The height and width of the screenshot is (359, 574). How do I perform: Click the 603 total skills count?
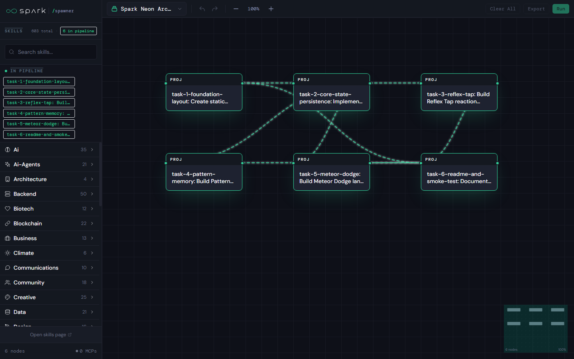coord(42,31)
